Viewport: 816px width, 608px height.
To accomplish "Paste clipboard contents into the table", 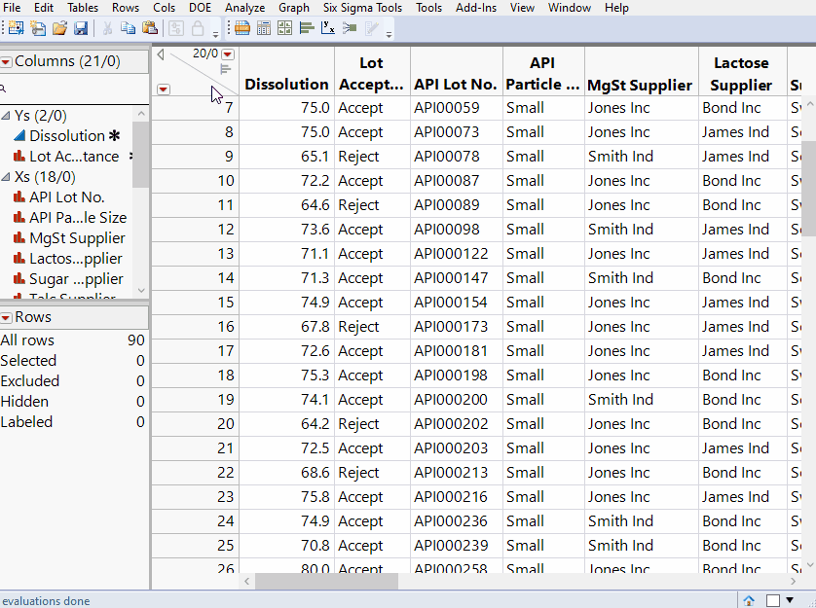I will pos(150,28).
